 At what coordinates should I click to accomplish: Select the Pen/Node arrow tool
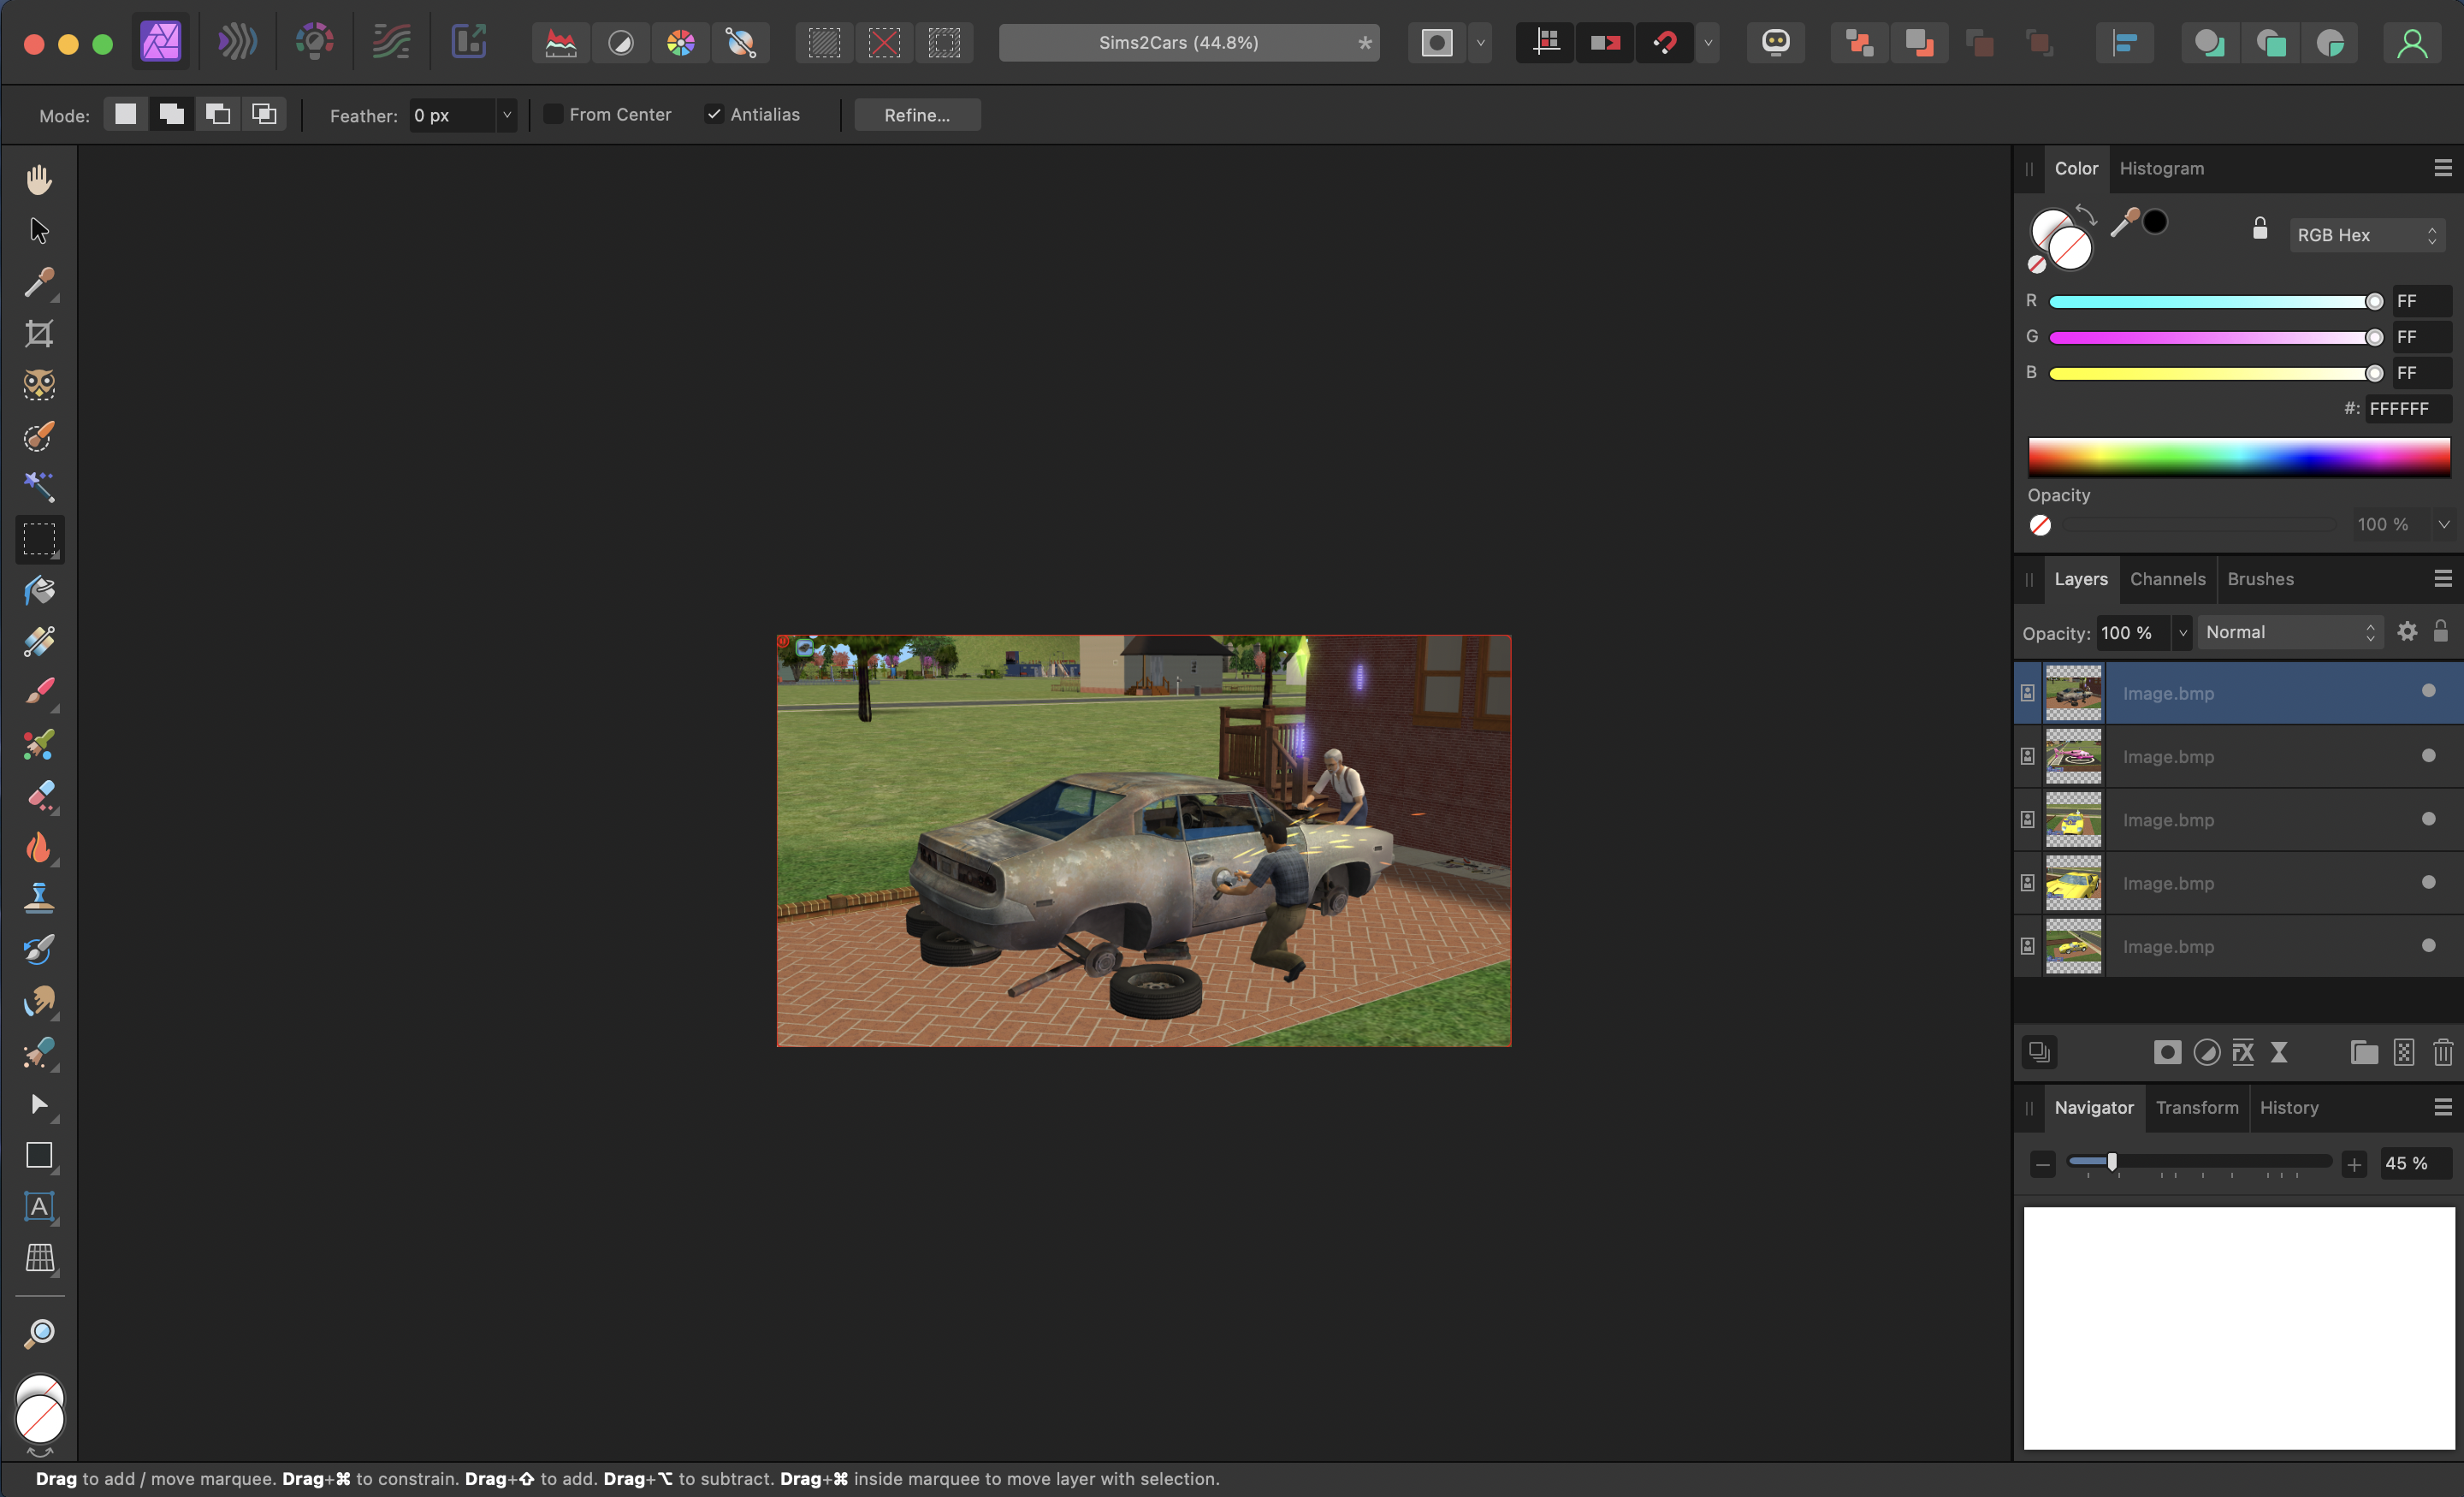(39, 1104)
